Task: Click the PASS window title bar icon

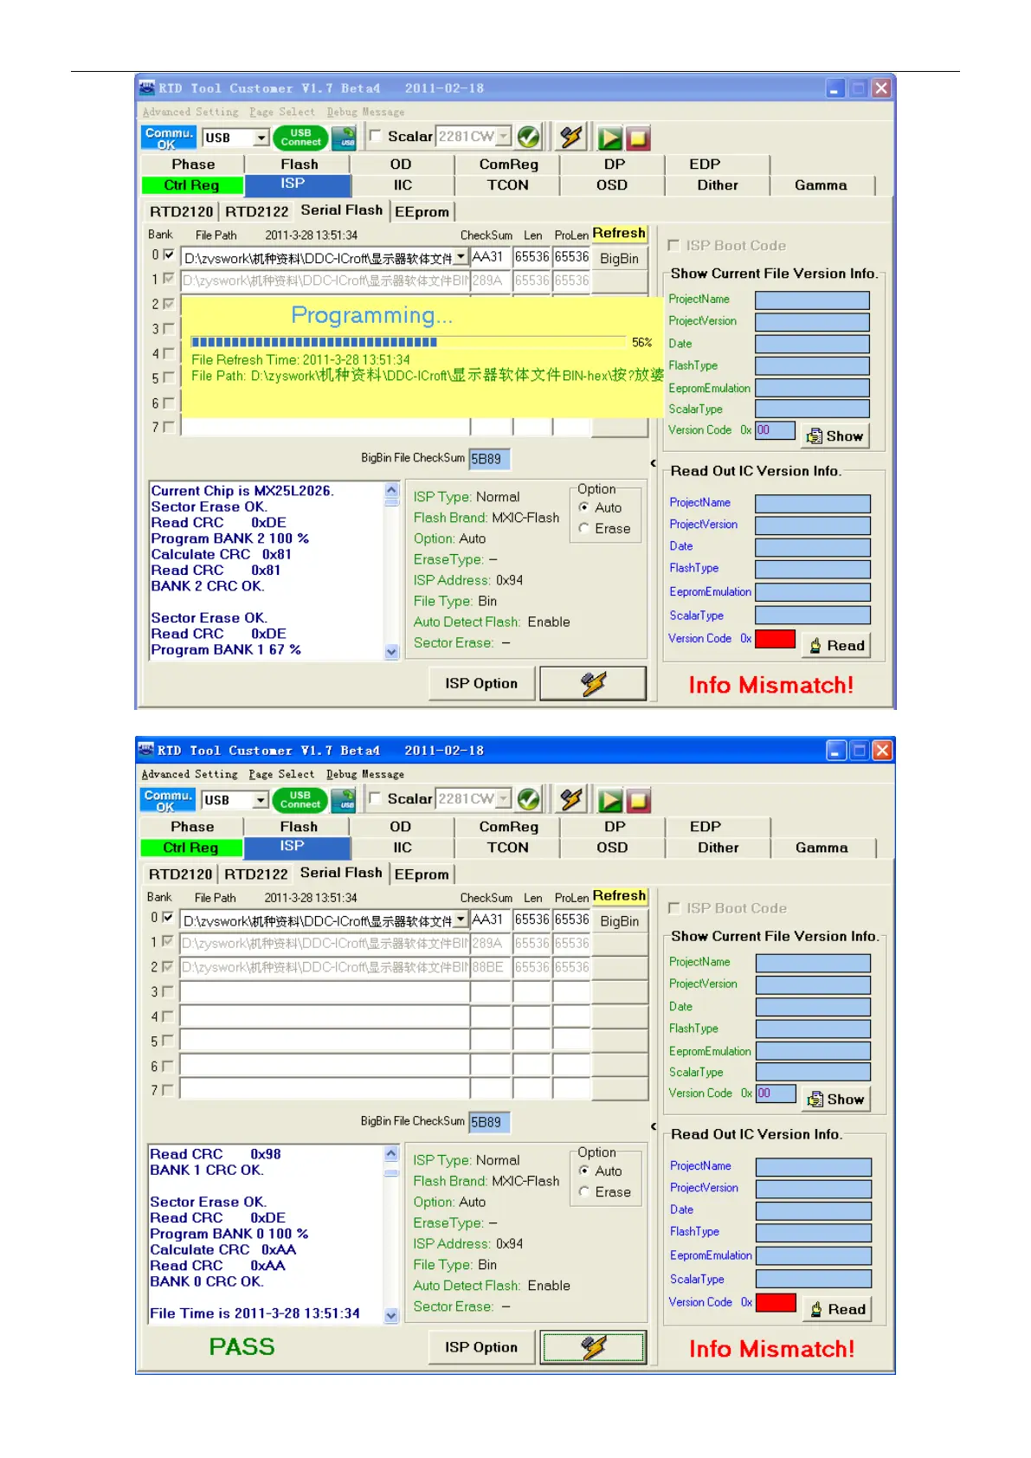Action: pos(146,750)
